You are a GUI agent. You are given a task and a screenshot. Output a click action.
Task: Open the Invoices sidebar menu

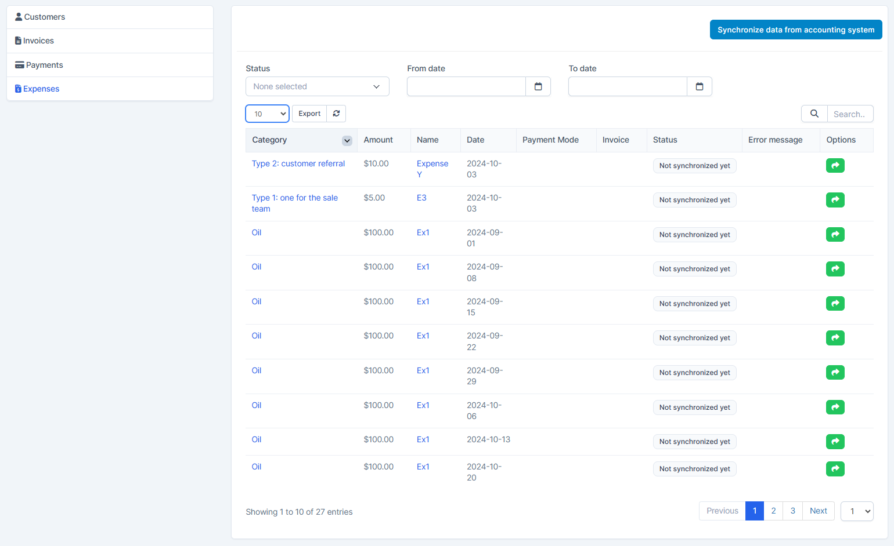point(110,41)
